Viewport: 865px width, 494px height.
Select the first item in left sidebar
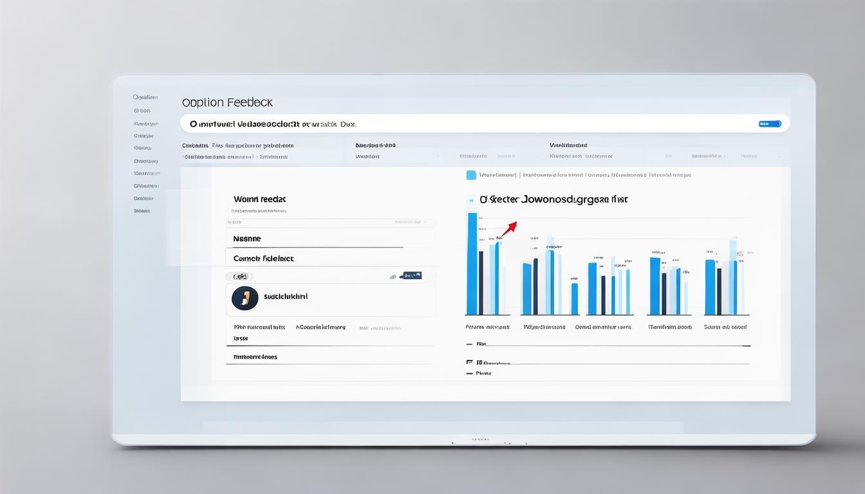(145, 97)
